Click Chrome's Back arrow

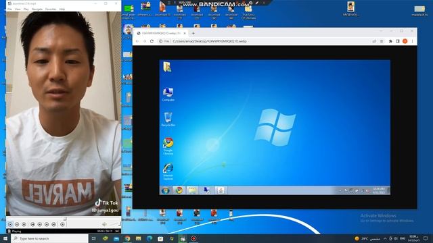click(x=137, y=41)
